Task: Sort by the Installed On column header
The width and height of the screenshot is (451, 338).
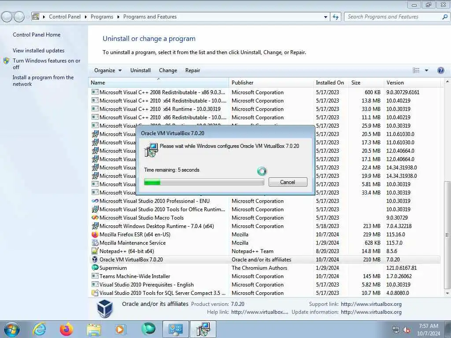Action: pyautogui.click(x=330, y=82)
